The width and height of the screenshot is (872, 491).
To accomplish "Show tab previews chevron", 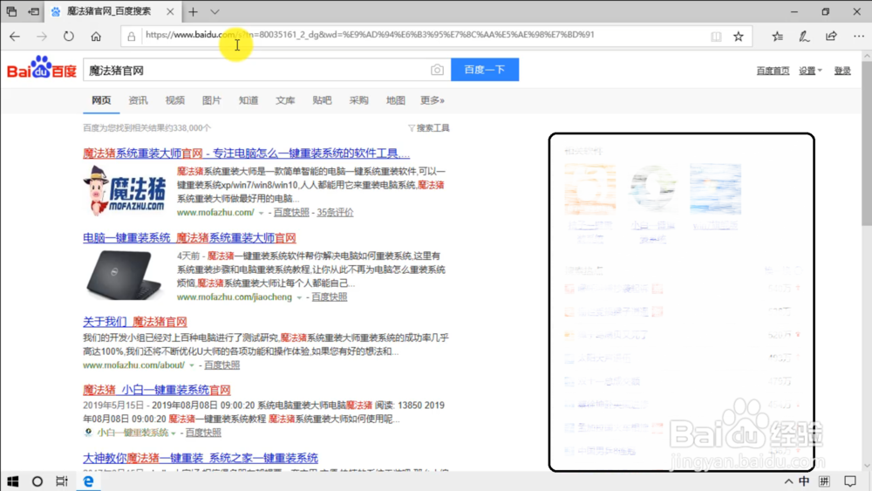I will 215,11.
